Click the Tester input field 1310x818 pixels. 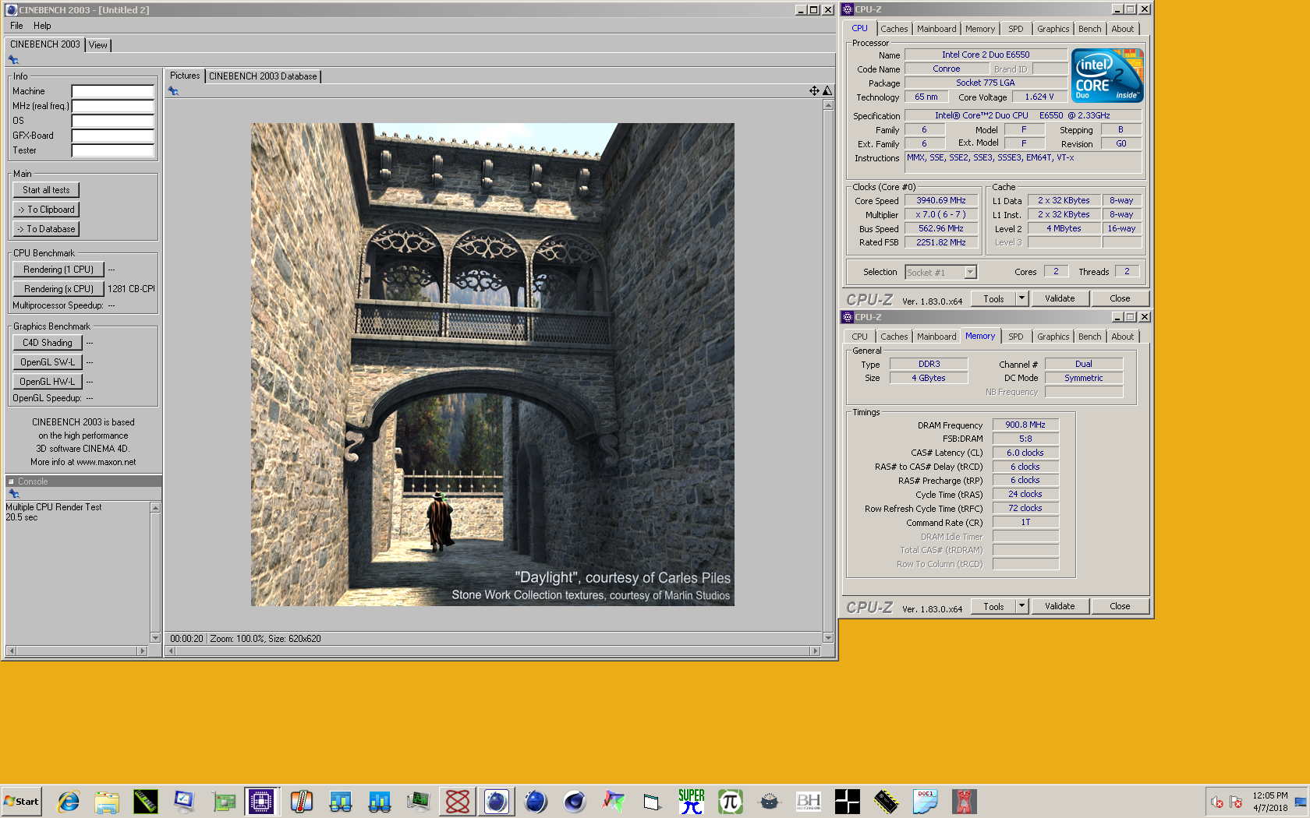click(112, 150)
